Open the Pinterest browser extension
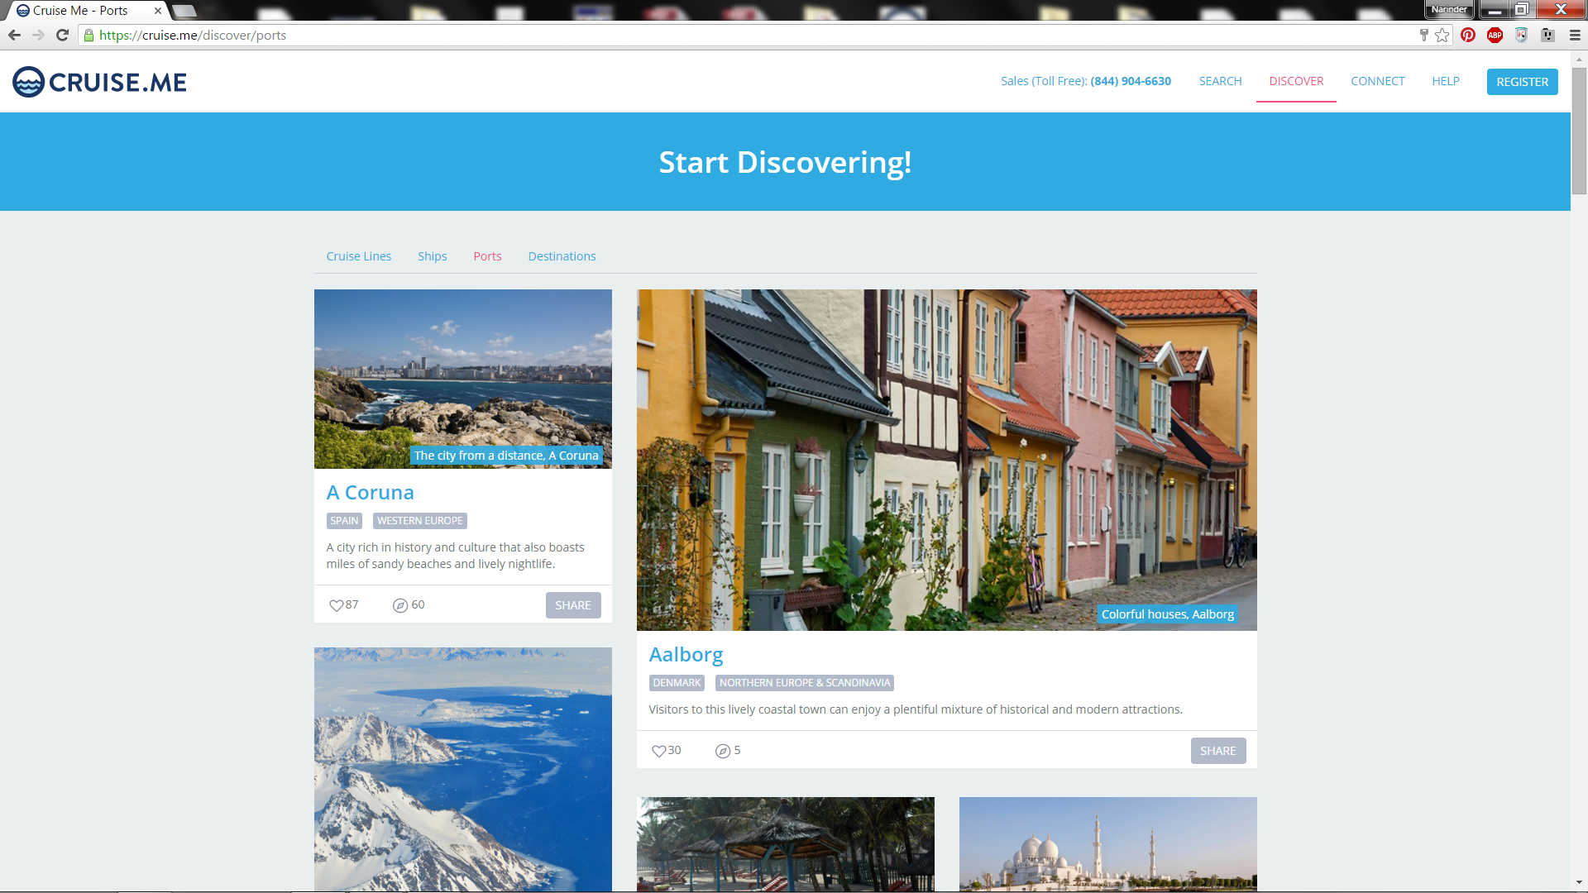The width and height of the screenshot is (1588, 893). 1468,35
